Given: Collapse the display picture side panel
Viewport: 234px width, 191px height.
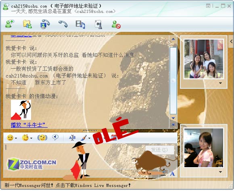Looking at the screenshot, I should 231,41.
